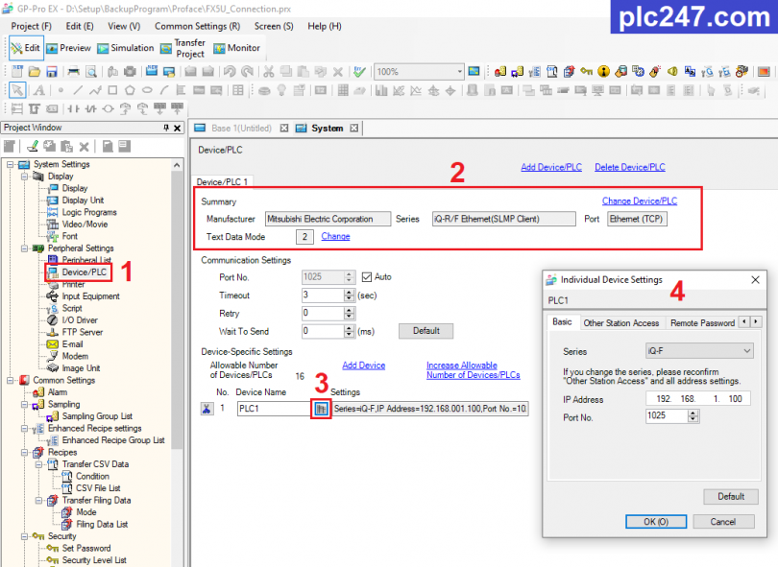Click the Delete Device/PLC link

[630, 167]
